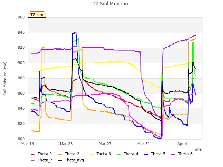This screenshot has width=223, height=167.
Task: Click the orange Theta_2 legend swatch
Action: tap(60, 154)
